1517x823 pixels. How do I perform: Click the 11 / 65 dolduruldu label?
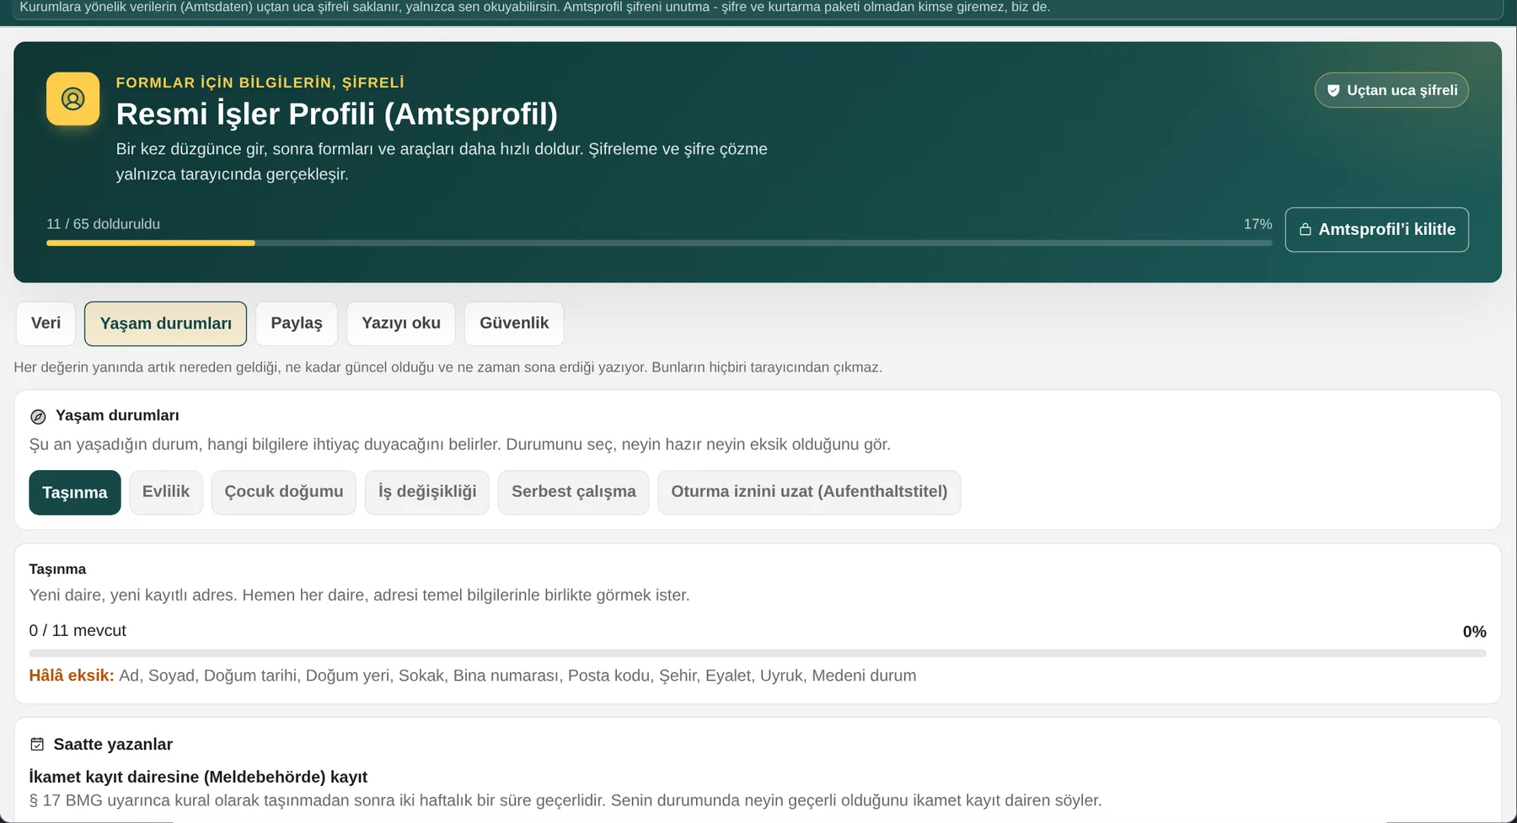[x=103, y=224]
